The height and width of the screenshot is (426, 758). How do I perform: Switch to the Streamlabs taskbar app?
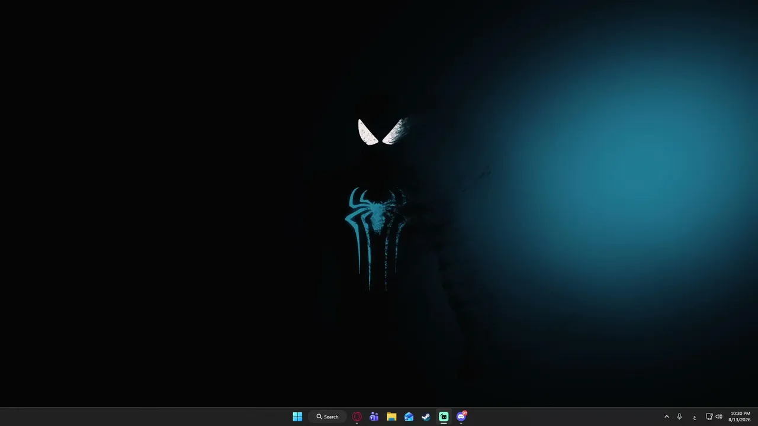tap(444, 417)
